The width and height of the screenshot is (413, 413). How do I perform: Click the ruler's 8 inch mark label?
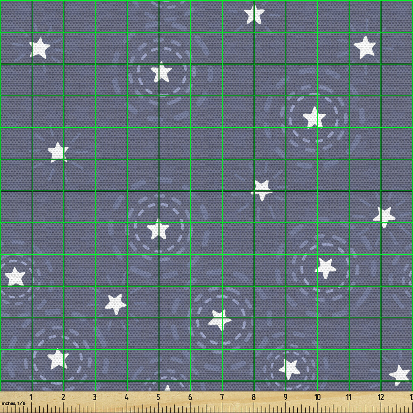point(254,397)
